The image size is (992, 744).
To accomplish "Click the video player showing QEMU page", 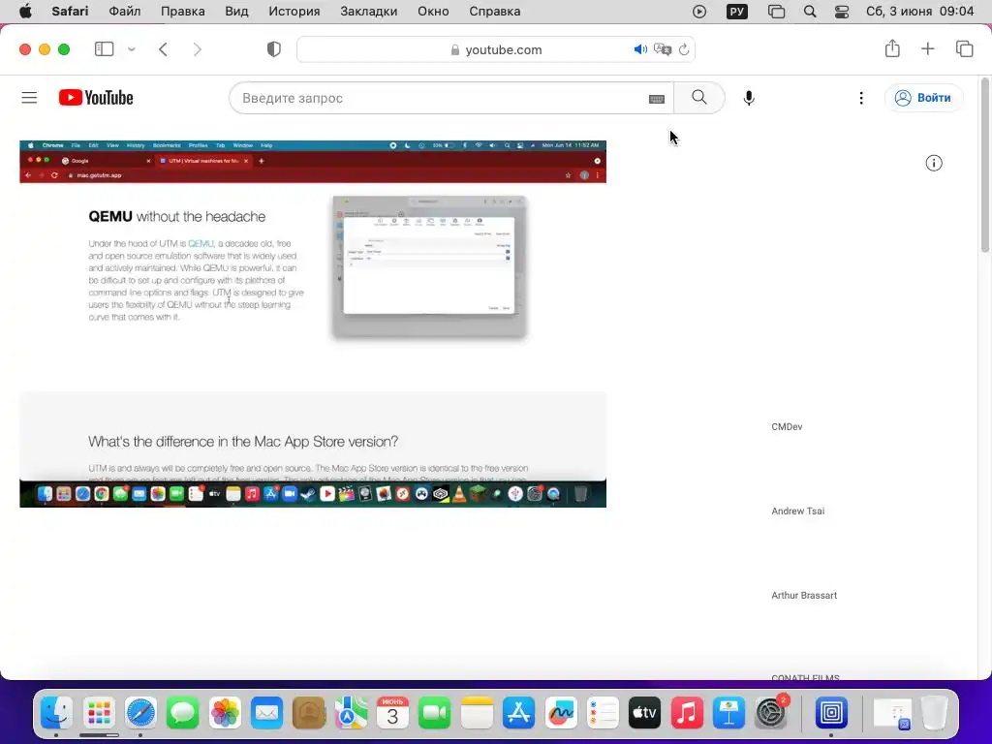I will (313, 324).
